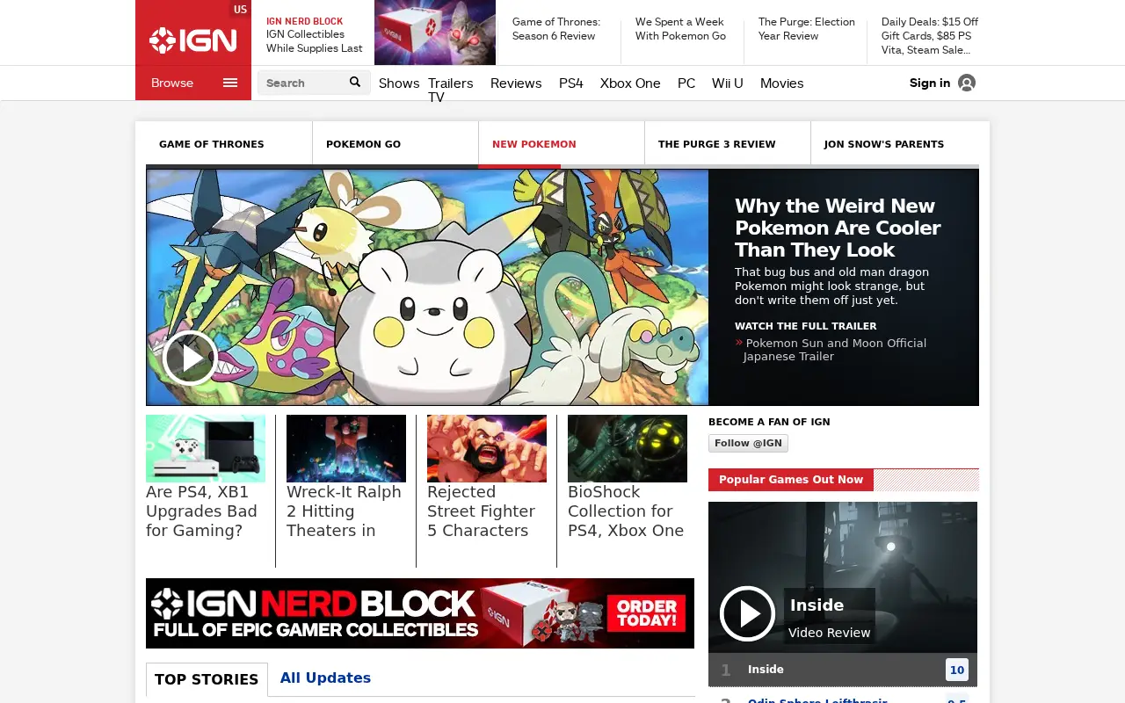Go to the Xbox One section
This screenshot has height=703, width=1125.
[x=630, y=83]
